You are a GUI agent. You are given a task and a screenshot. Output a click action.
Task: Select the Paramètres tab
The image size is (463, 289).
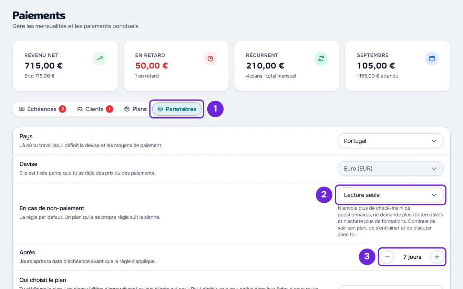(177, 109)
